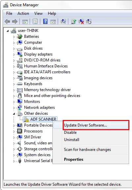Click the Forward arrow toolbar icon
Image resolution: width=132 pixels, height=190 pixels.
[15, 22]
